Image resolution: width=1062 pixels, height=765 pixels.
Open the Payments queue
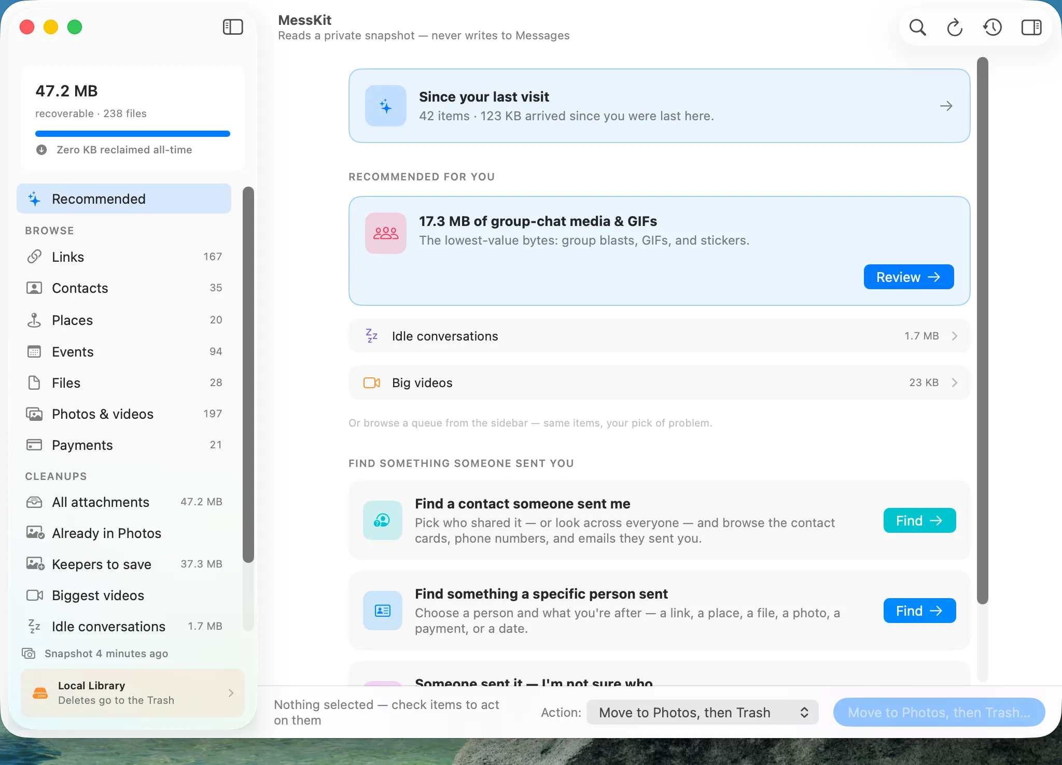(x=124, y=445)
